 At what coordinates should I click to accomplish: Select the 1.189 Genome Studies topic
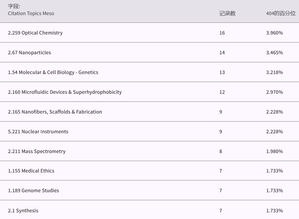point(33,191)
